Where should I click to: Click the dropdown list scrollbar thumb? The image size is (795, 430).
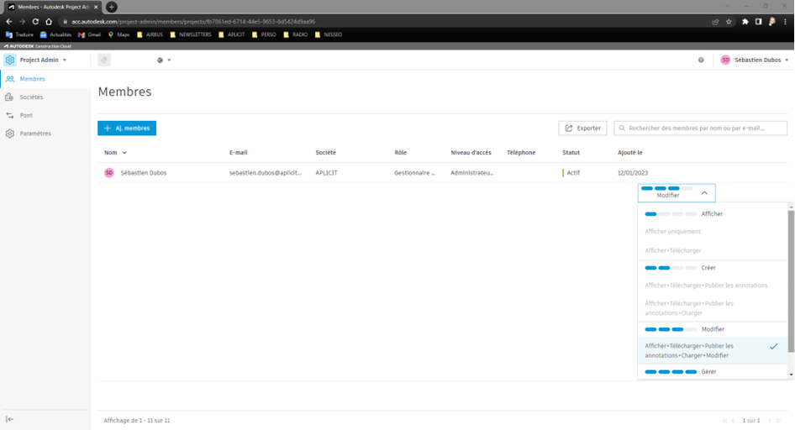[x=791, y=281]
